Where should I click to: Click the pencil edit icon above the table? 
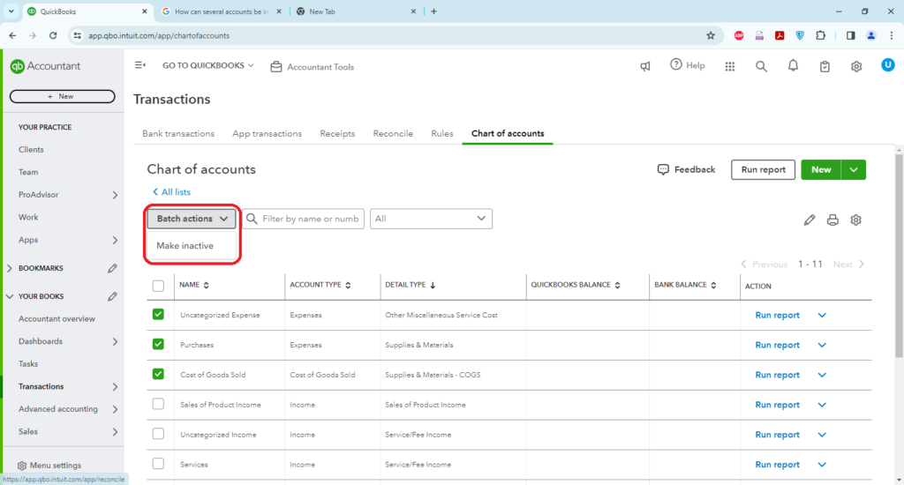(810, 220)
